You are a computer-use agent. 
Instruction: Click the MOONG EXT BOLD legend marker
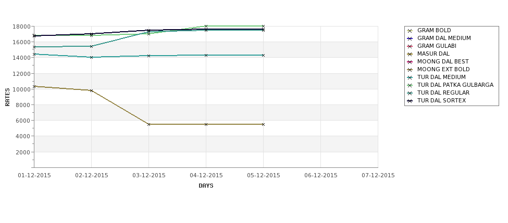410,70
